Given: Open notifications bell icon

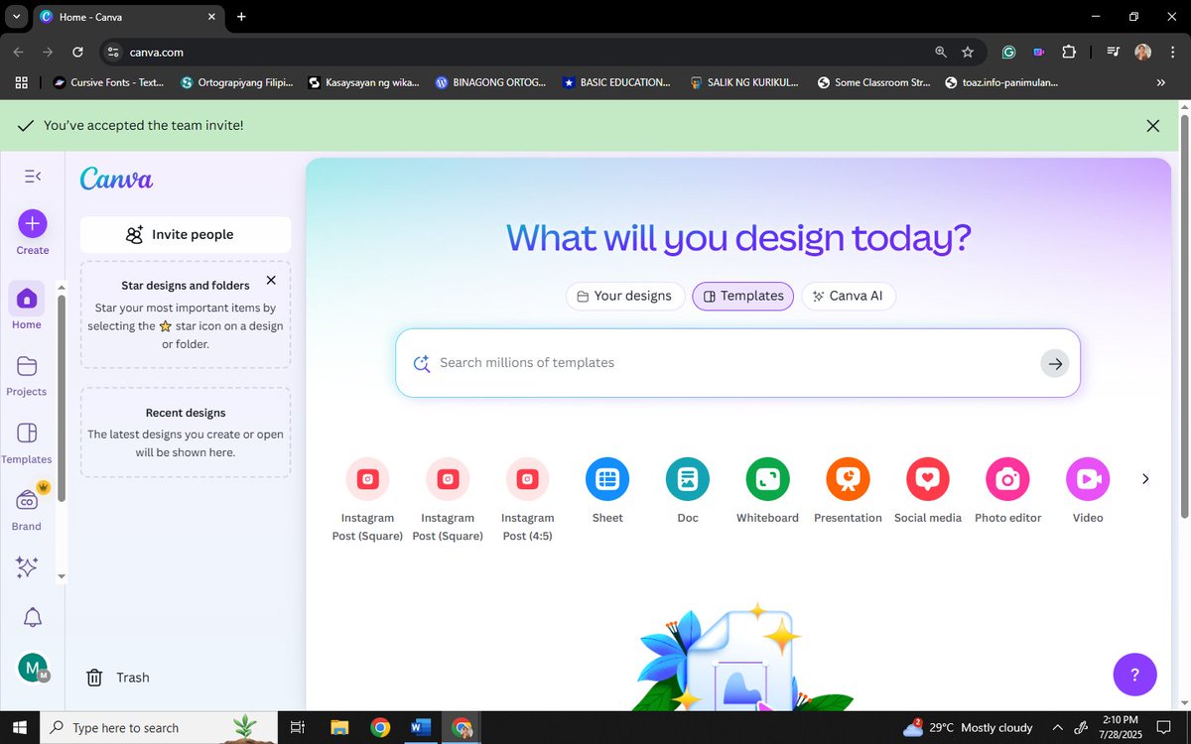Looking at the screenshot, I should [x=32, y=617].
